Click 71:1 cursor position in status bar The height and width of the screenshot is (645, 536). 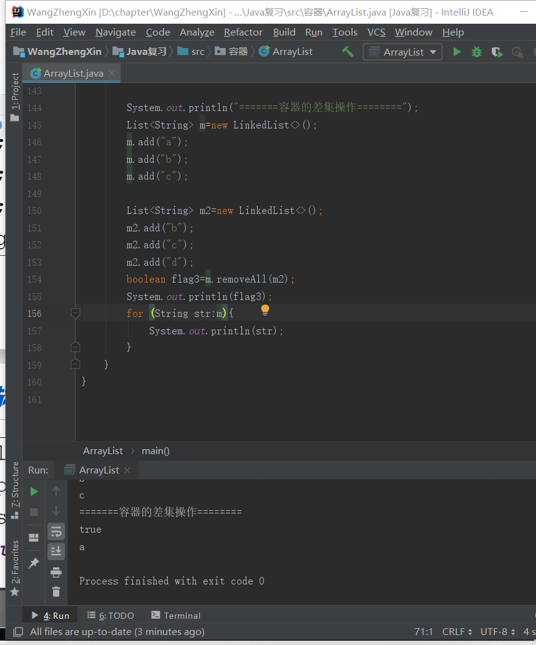click(423, 632)
